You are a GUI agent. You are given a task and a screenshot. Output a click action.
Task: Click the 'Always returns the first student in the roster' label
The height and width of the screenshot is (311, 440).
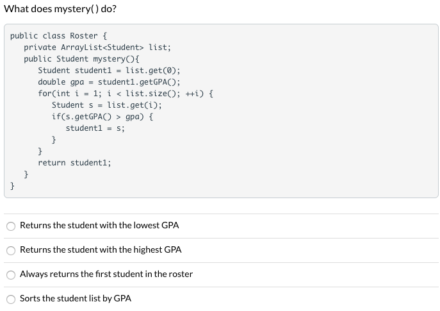106,274
